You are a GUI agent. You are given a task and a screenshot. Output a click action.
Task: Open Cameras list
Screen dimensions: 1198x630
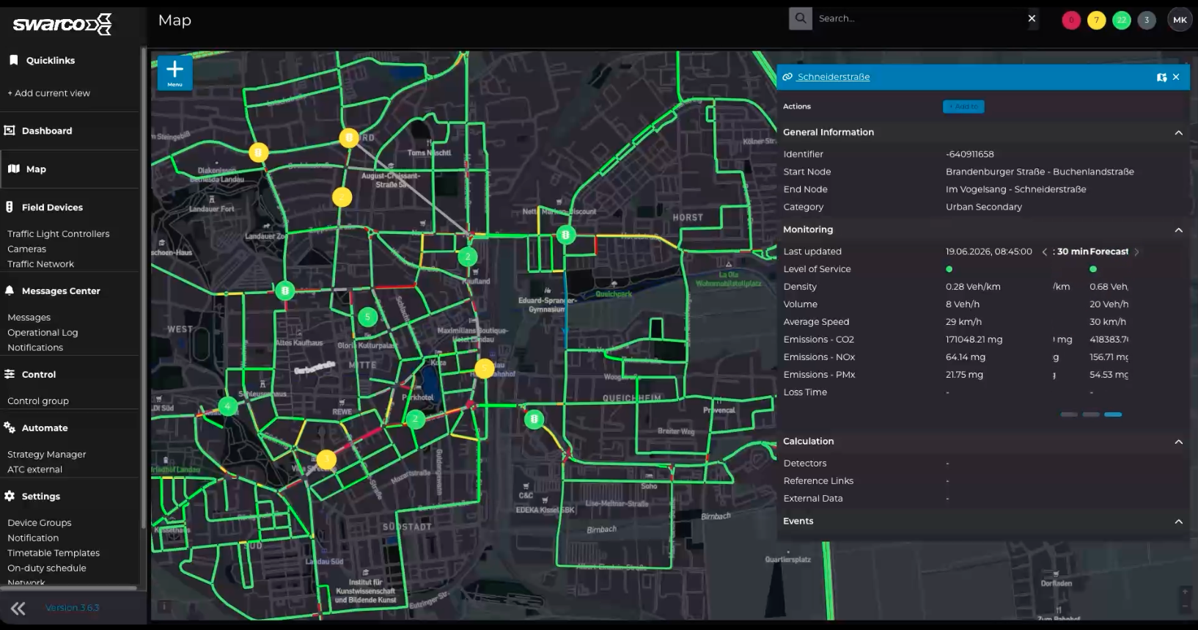click(26, 249)
